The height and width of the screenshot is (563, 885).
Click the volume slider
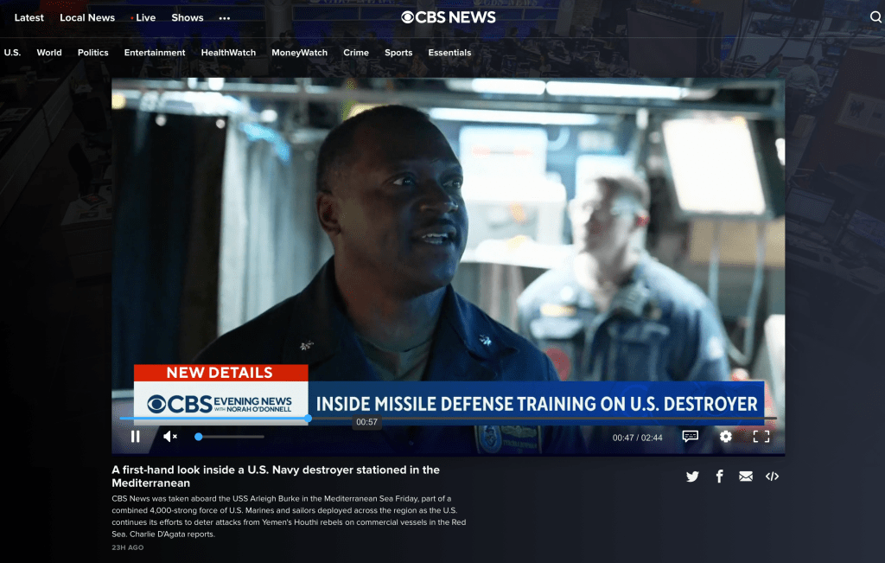[229, 437]
